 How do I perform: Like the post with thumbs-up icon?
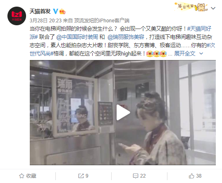click(191, 176)
